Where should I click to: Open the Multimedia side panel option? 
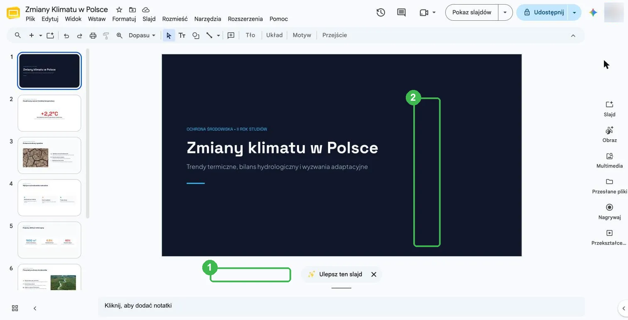609,160
